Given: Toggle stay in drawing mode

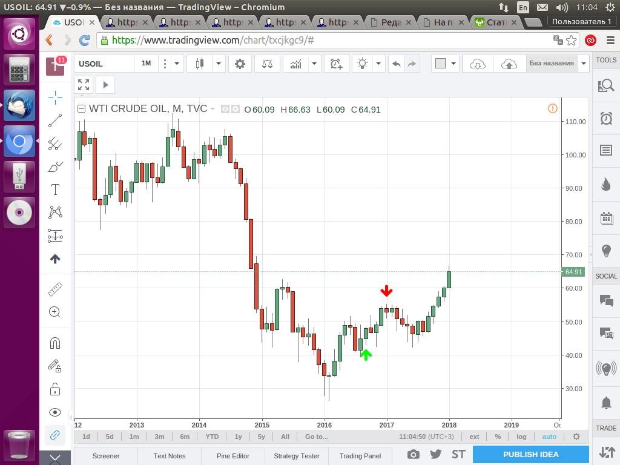Looking at the screenshot, I should pyautogui.click(x=55, y=366).
